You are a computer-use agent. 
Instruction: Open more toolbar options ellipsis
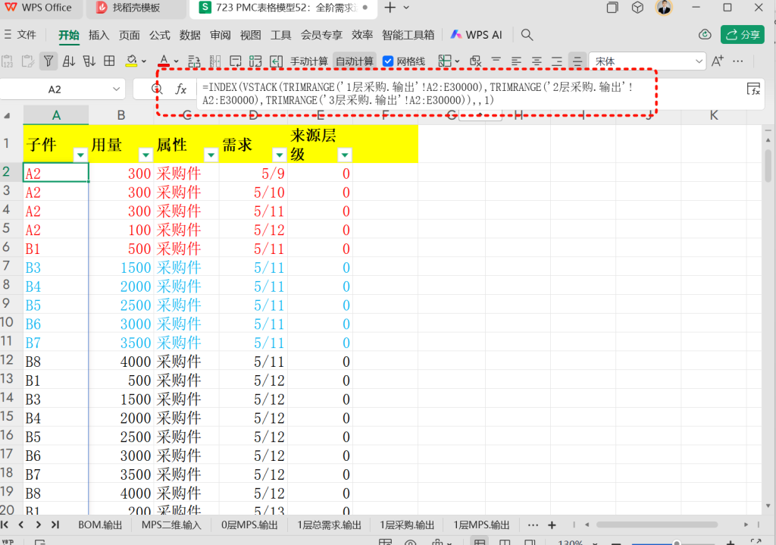coord(738,61)
